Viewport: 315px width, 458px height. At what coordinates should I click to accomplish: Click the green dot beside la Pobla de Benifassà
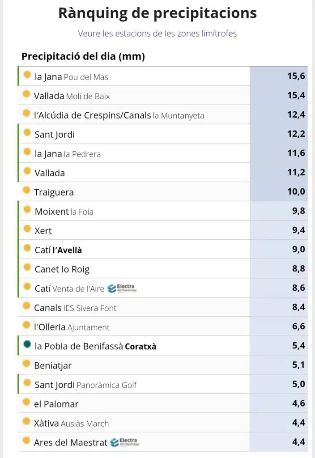coord(27,344)
